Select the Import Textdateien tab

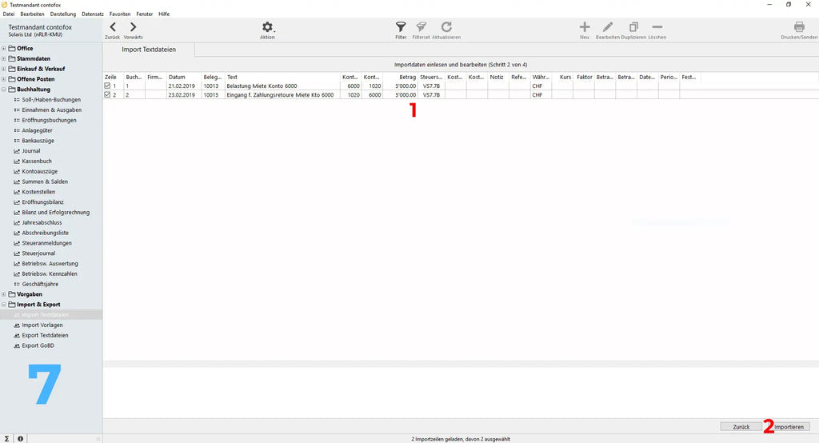pyautogui.click(x=149, y=50)
